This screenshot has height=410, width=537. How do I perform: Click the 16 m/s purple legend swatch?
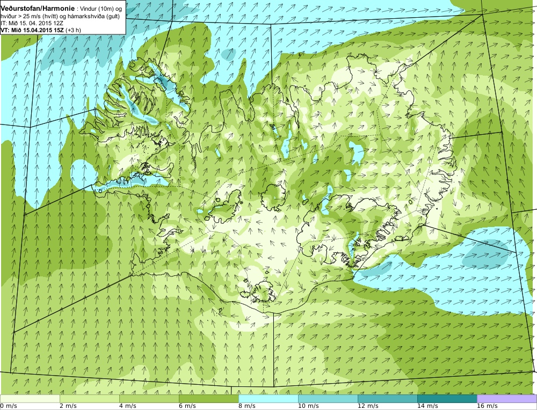tap(507, 398)
